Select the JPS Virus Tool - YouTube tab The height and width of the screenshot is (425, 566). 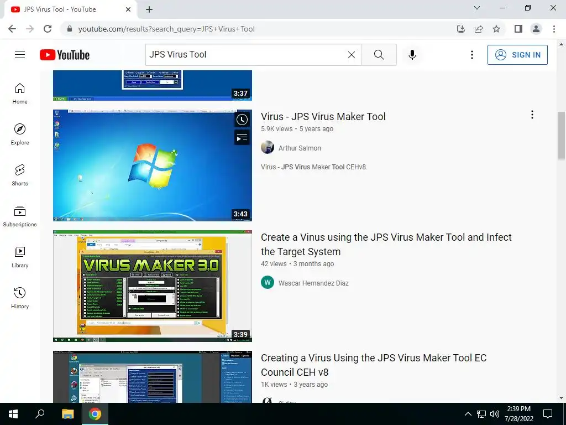pos(71,9)
